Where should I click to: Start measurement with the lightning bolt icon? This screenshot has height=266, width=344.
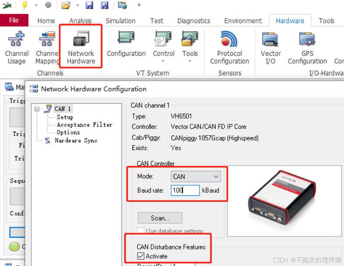click(25, 5)
